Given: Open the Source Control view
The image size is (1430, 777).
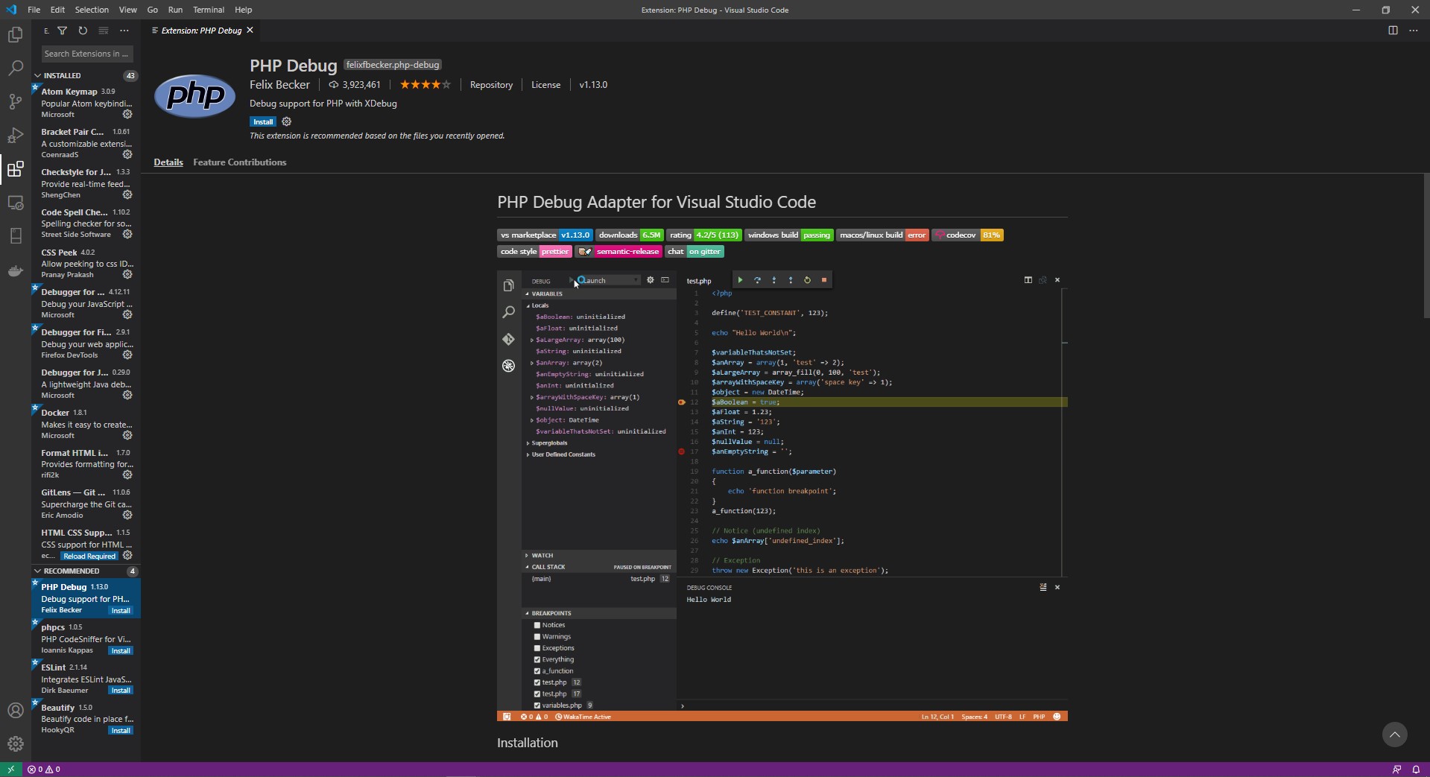Looking at the screenshot, I should pos(15,102).
